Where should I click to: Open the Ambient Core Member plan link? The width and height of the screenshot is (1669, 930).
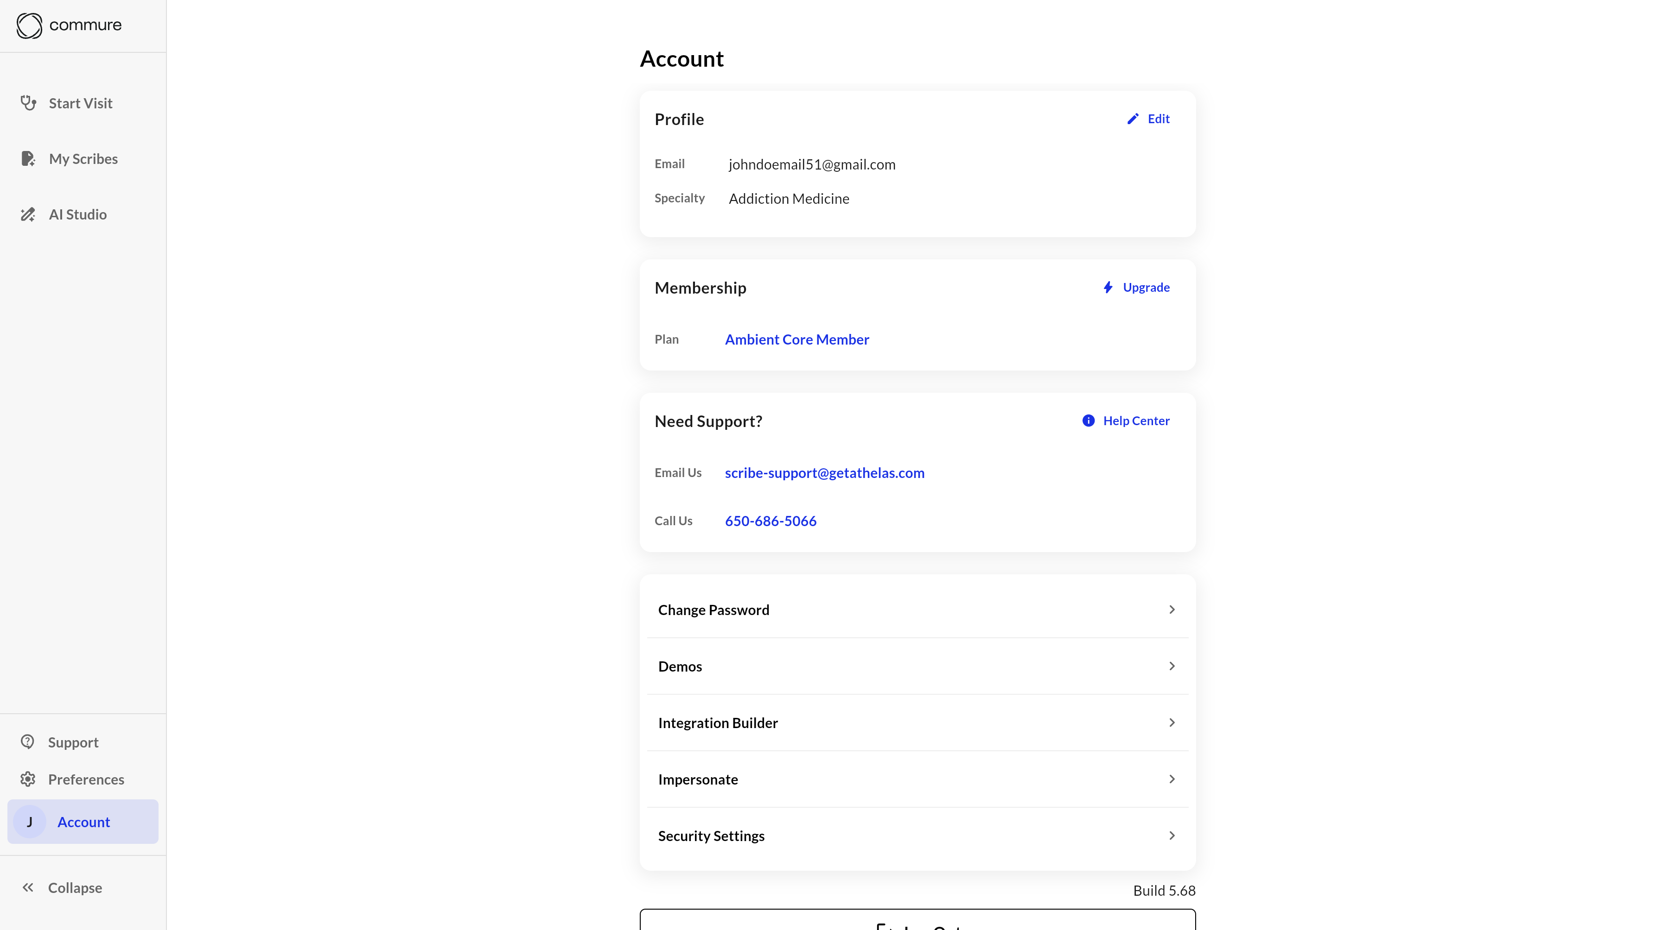[797, 339]
